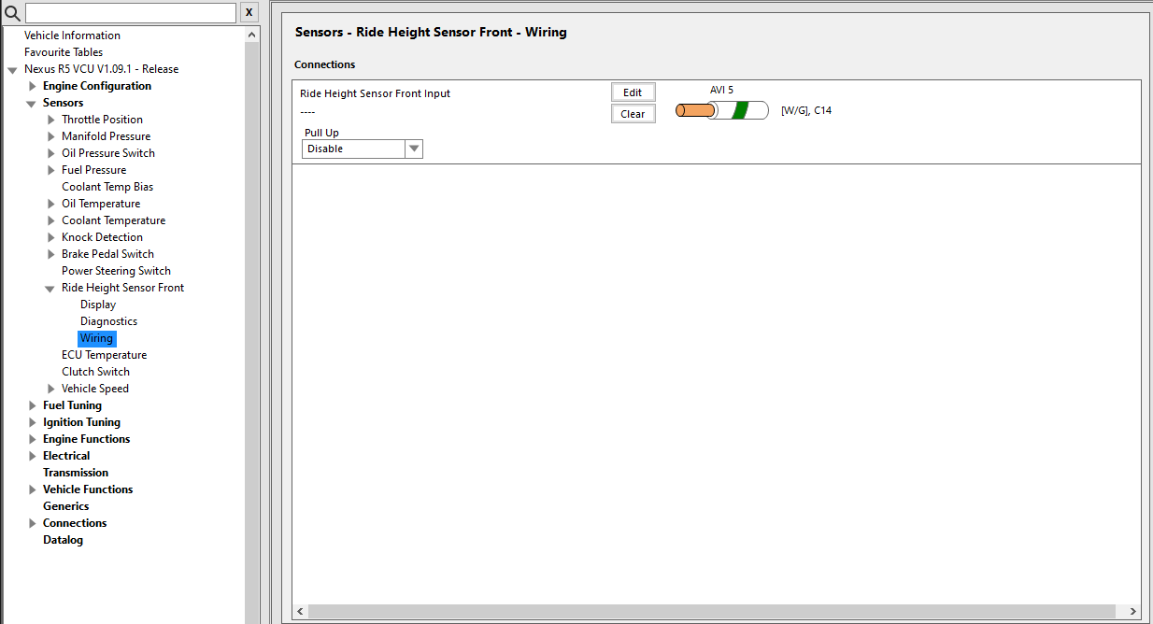1153x624 pixels.
Task: Select the Clutch Switch sensor
Action: tap(95, 372)
